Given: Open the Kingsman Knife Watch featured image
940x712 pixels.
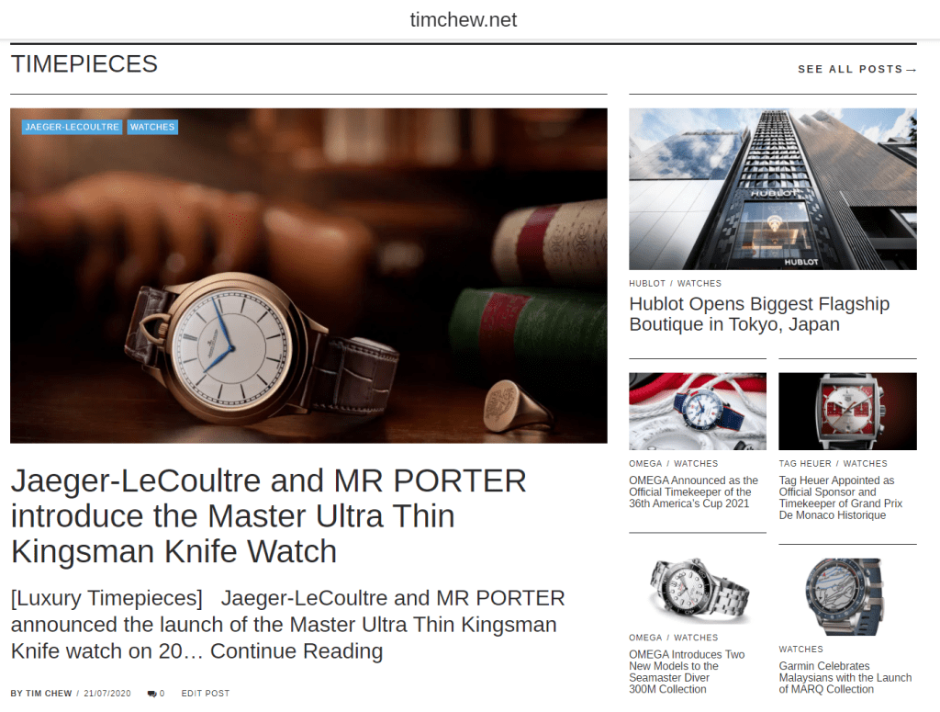Looking at the screenshot, I should (x=308, y=276).
